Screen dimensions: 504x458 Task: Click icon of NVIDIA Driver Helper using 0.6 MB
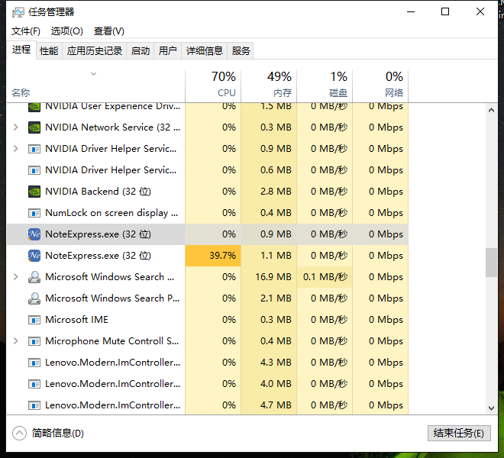tap(34, 170)
